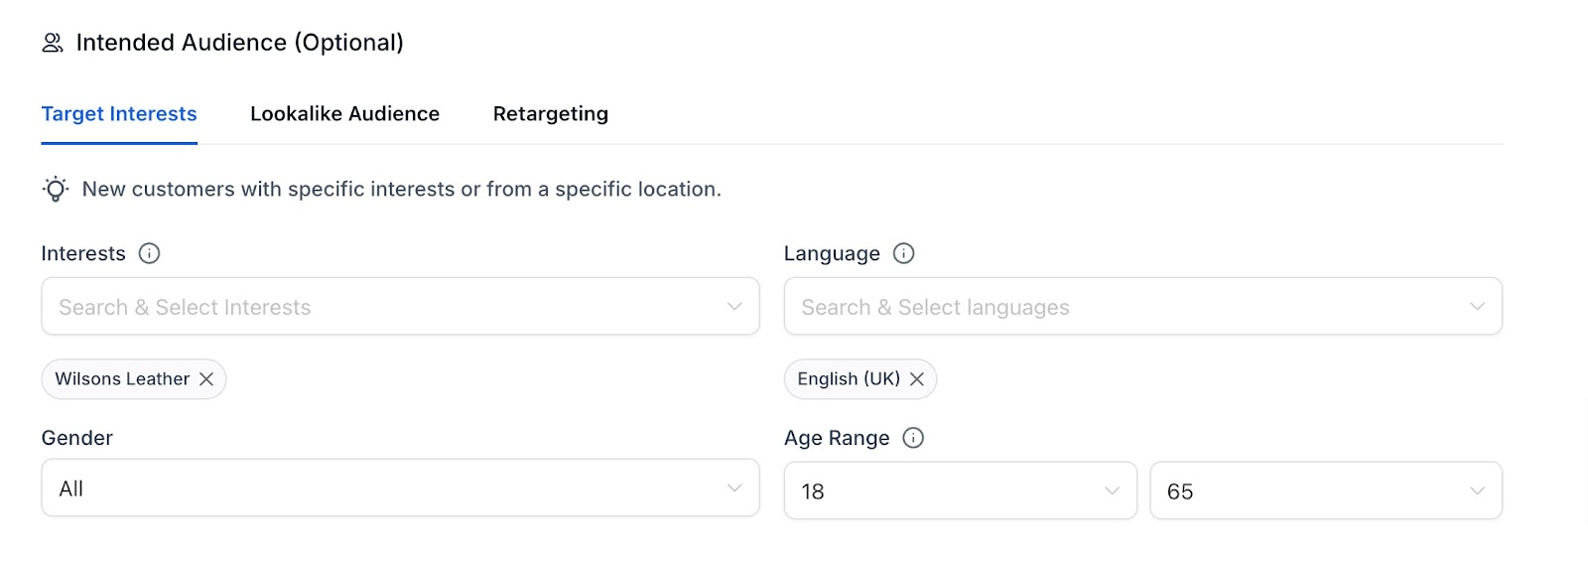Viewport: 1588px width, 565px height.
Task: Remove the Wilsons Leather interest tag
Action: tap(206, 379)
